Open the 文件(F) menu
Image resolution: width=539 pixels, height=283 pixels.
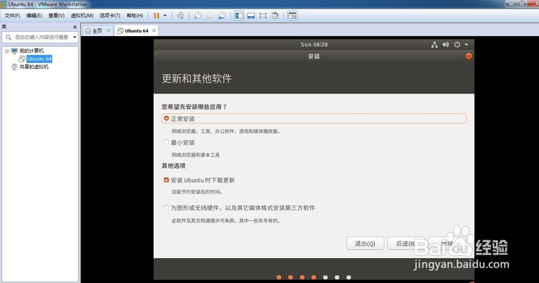(x=12, y=16)
